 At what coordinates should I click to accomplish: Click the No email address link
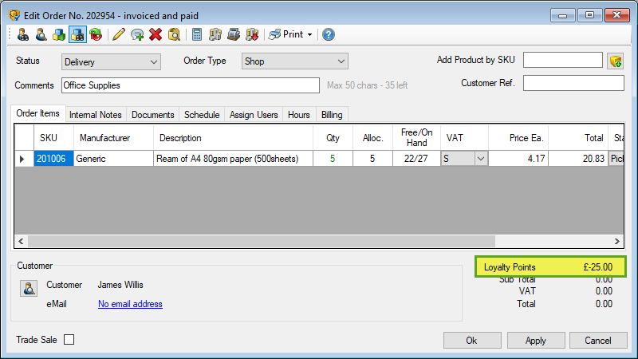click(130, 304)
